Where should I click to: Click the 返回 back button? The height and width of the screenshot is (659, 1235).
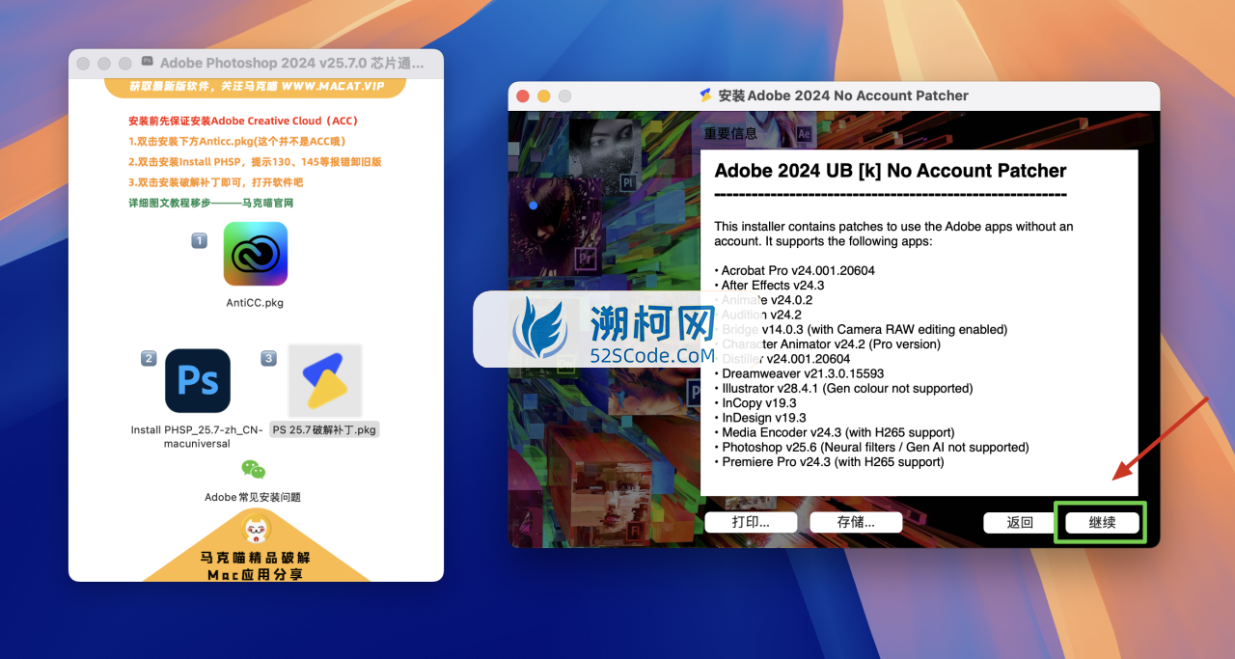[1020, 522]
